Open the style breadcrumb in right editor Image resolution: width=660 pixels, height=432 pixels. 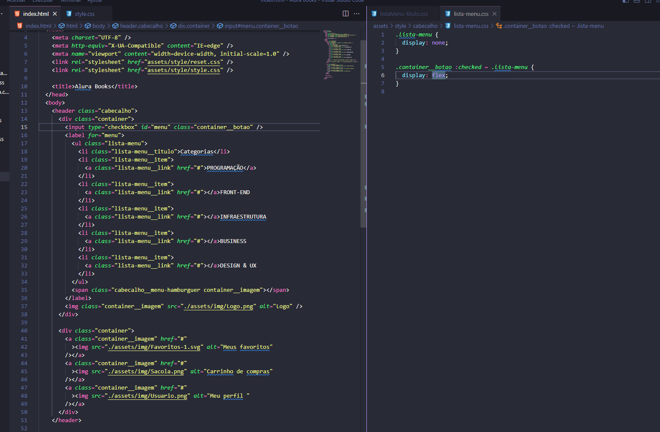click(x=400, y=26)
